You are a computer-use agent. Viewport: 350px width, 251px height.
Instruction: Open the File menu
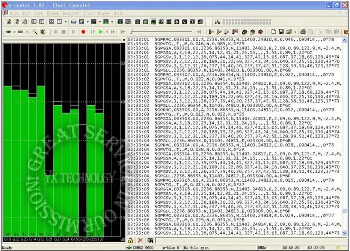click(x=14, y=13)
